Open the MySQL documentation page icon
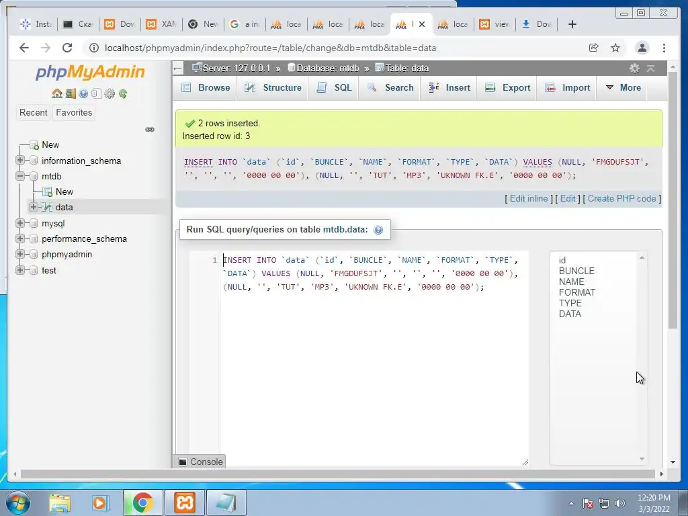This screenshot has height=516, width=688. [x=97, y=93]
